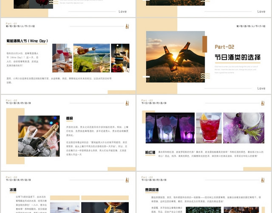
Task: Open the purple ice and rosemary photo
Action: point(244,128)
